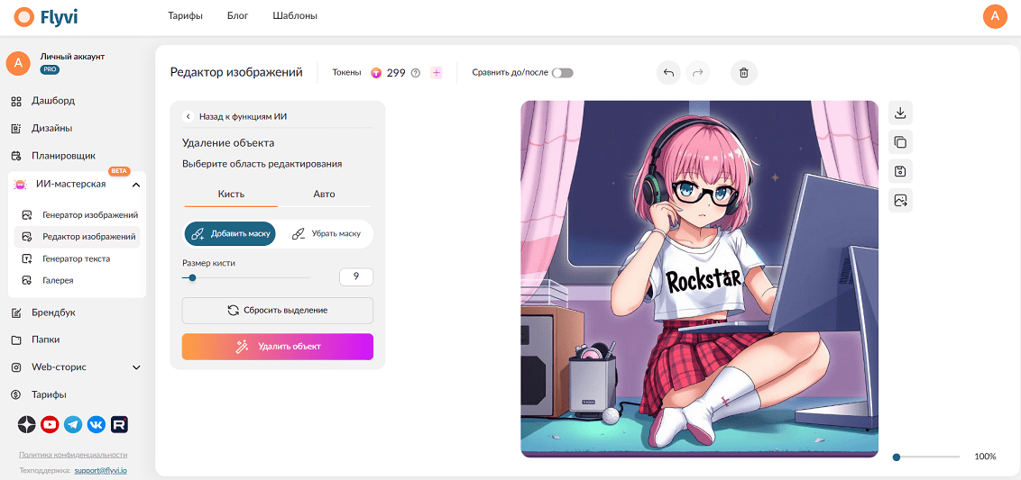Screen dimensions: 1021x480
Task: Click the YouTube social icon
Action: pos(51,425)
